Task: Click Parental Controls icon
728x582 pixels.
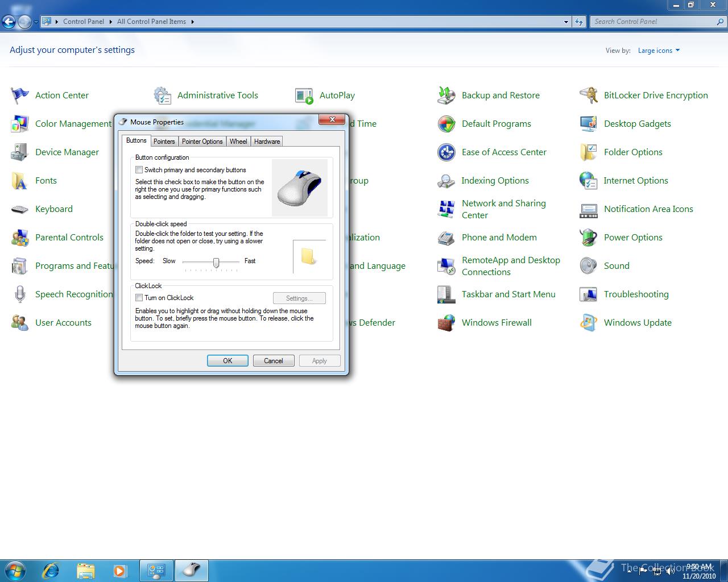Action: (x=20, y=238)
